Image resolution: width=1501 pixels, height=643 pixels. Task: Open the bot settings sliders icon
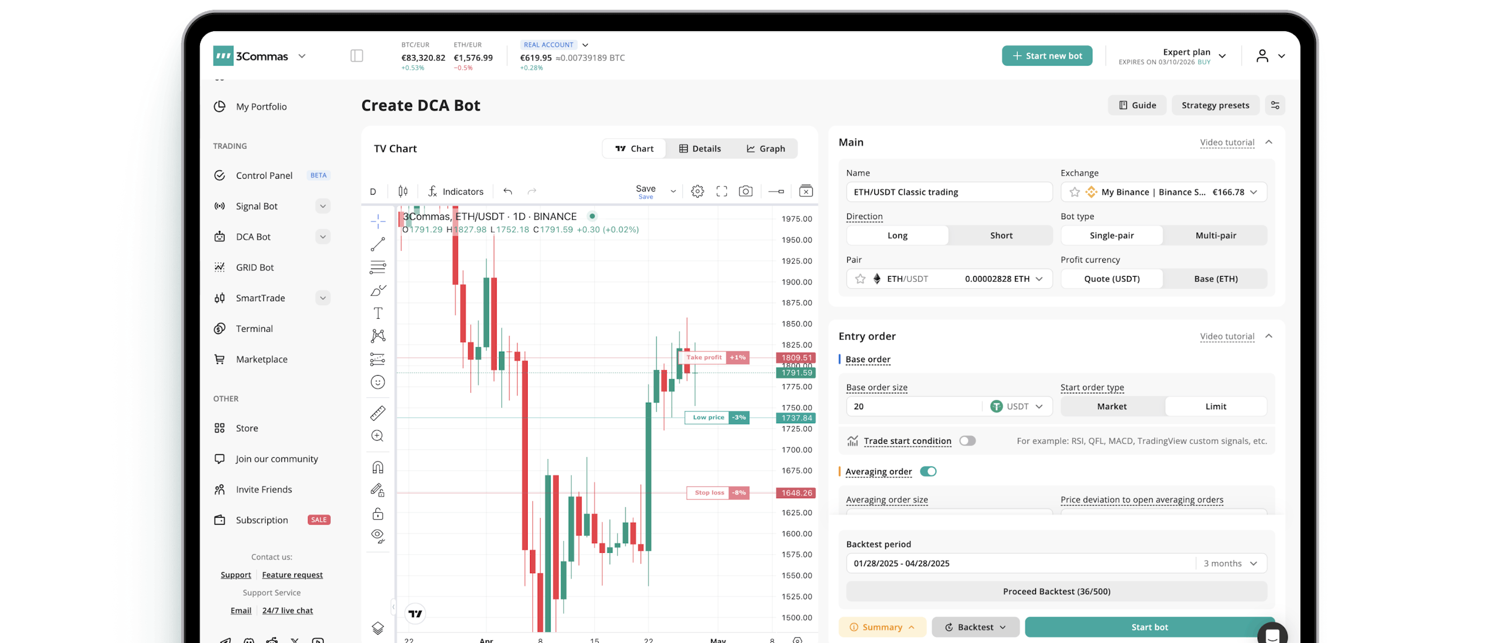[1275, 106]
